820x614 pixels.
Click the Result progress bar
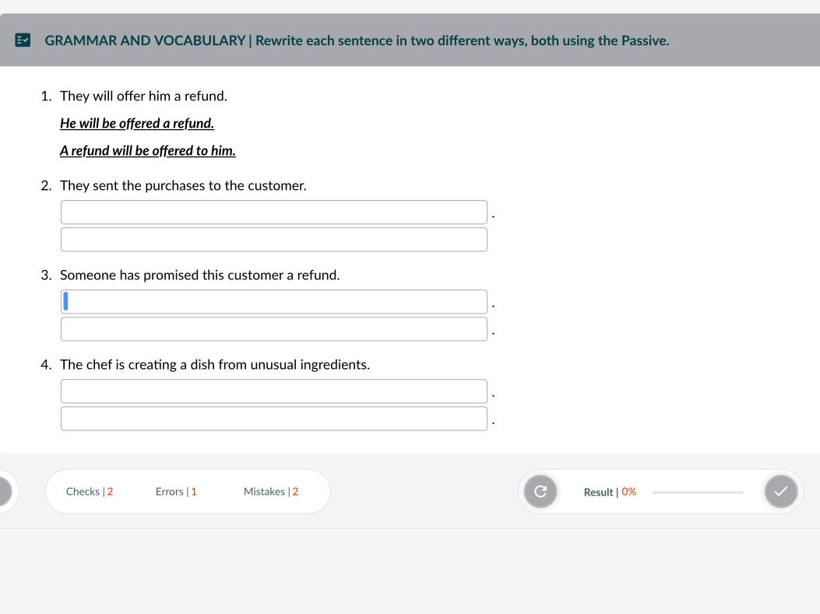tap(697, 492)
